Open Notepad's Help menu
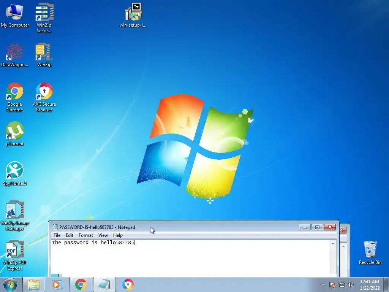Viewport: 389px width, 292px height. (x=118, y=235)
